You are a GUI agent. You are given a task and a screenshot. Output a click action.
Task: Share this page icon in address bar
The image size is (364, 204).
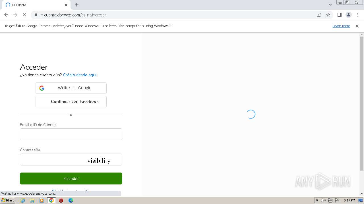319,15
